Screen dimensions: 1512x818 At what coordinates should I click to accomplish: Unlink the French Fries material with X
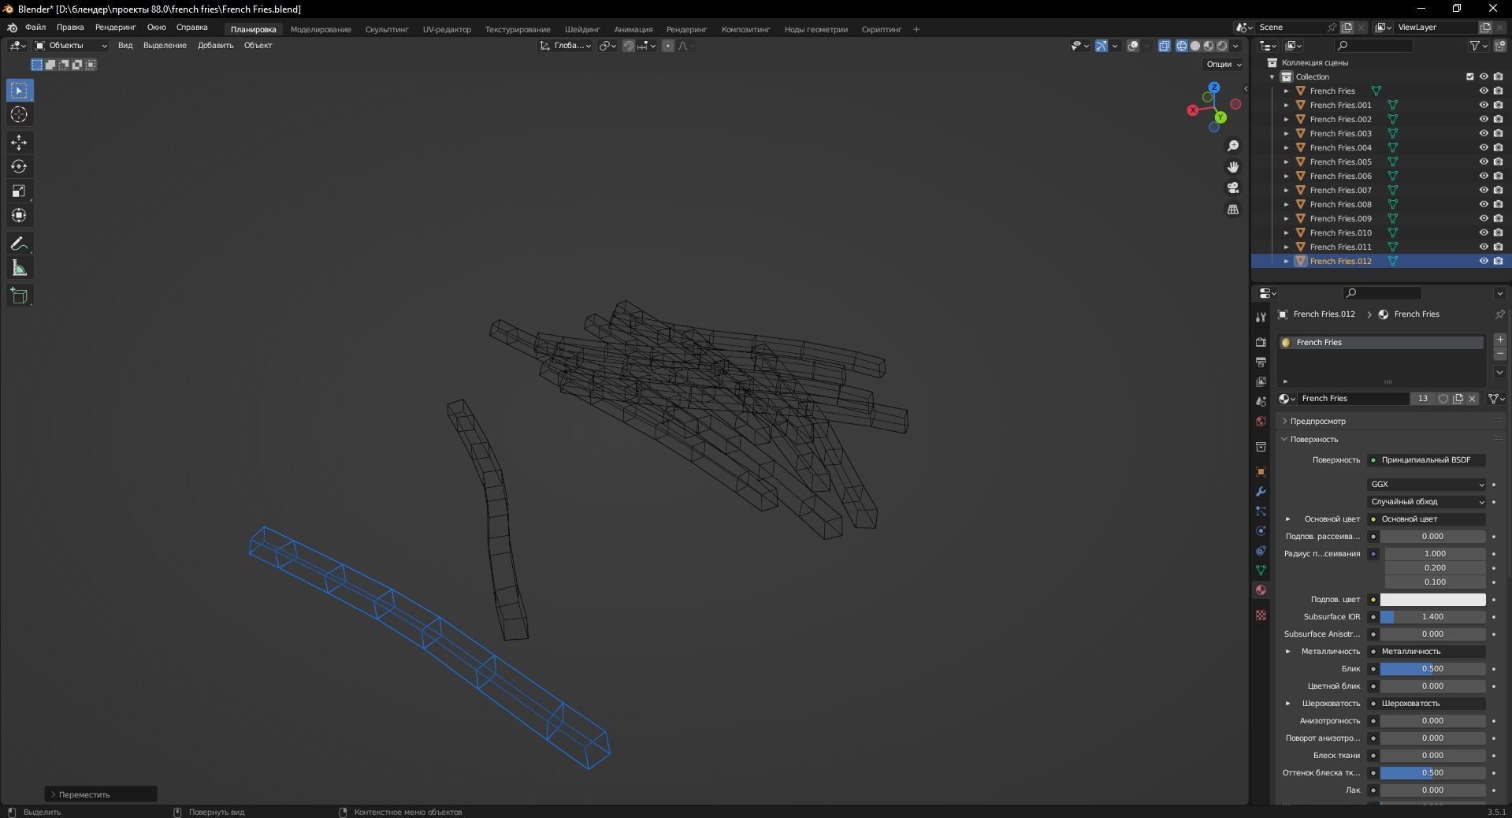1472,399
